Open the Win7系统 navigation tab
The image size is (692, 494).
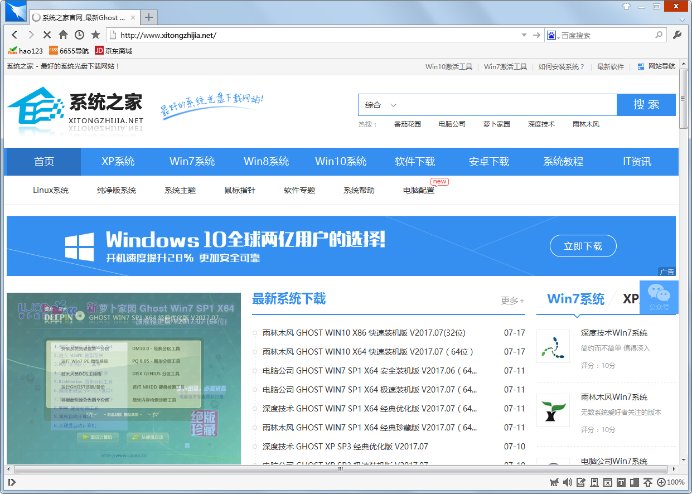point(192,162)
